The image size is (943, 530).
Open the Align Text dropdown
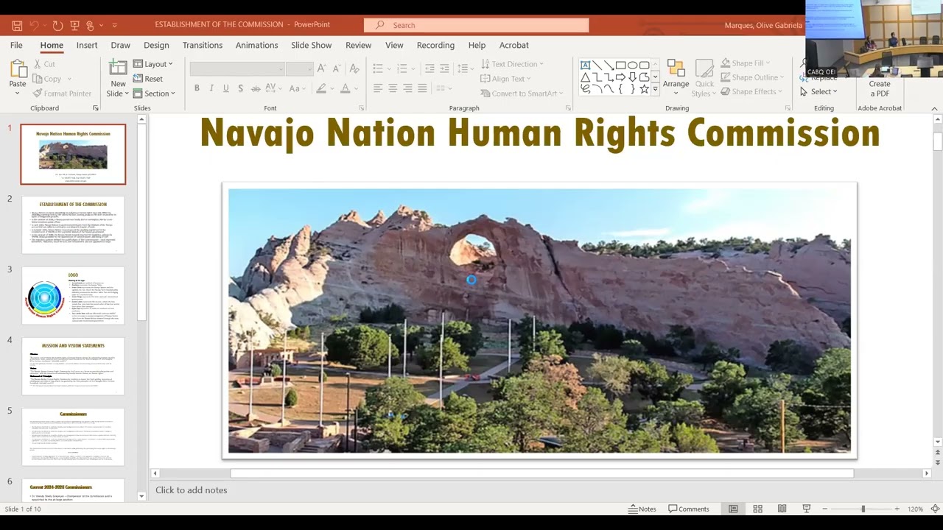pos(505,79)
